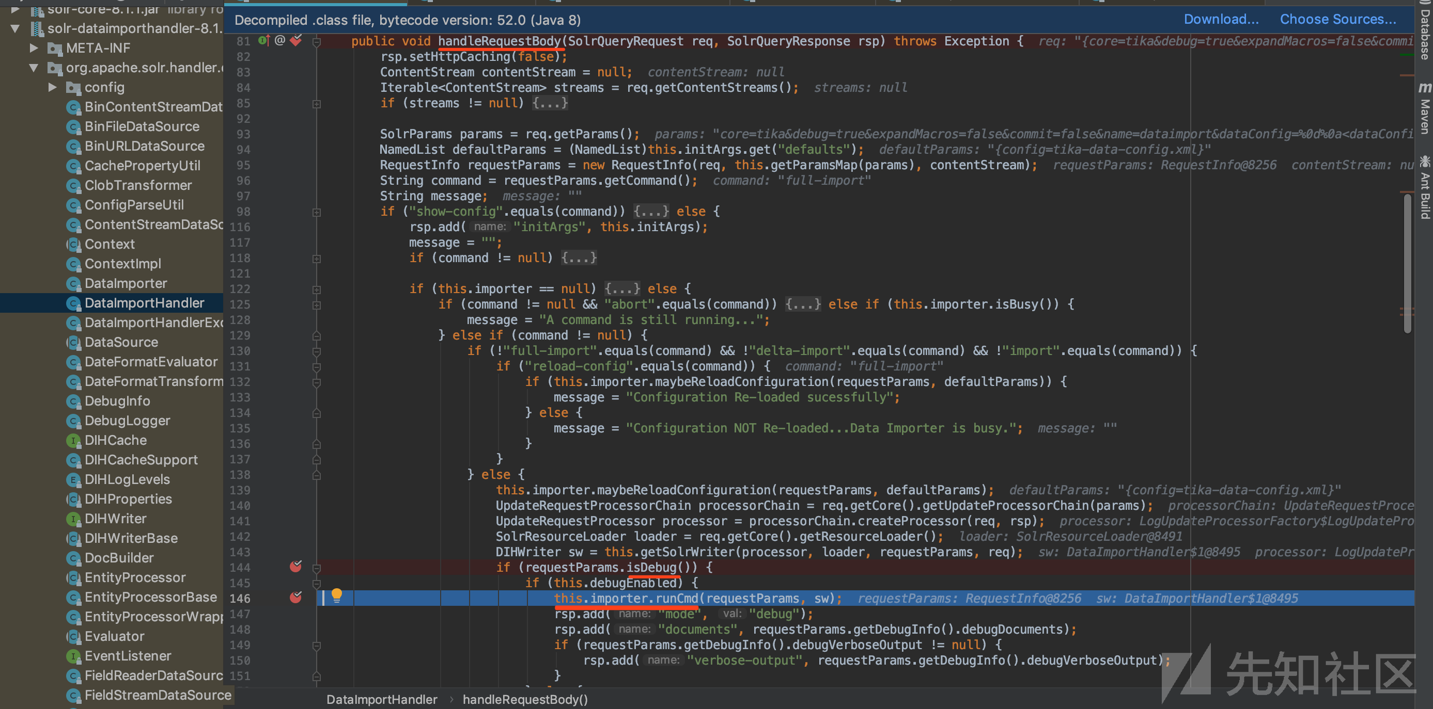1433x709 pixels.
Task: Click the Choose Sources... link
Action: pos(1338,20)
